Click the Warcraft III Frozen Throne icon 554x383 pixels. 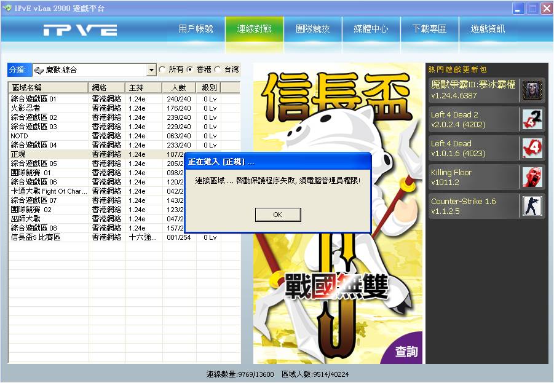click(x=532, y=90)
